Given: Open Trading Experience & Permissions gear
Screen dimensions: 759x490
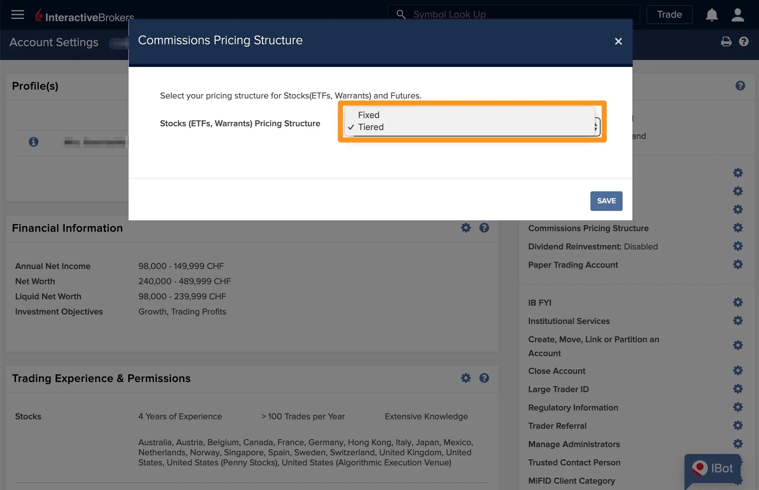Looking at the screenshot, I should (x=466, y=378).
